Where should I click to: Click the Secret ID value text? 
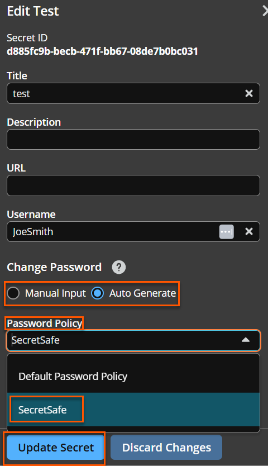tap(102, 51)
